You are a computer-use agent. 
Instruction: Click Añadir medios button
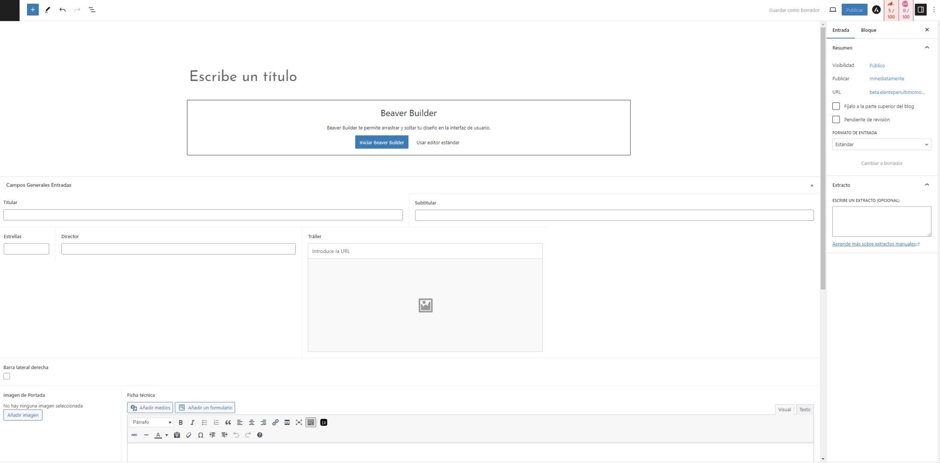click(x=150, y=408)
